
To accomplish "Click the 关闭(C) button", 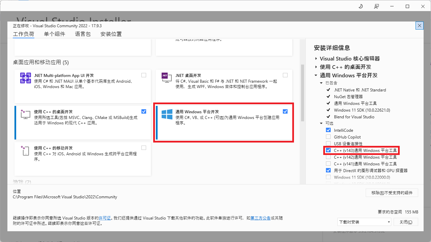I will click(x=406, y=222).
